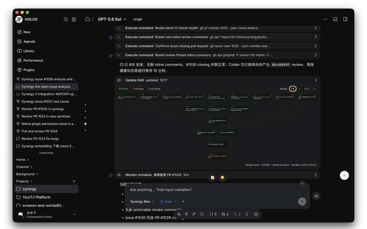Select the YourTJ-Platform project folder

(46, 197)
